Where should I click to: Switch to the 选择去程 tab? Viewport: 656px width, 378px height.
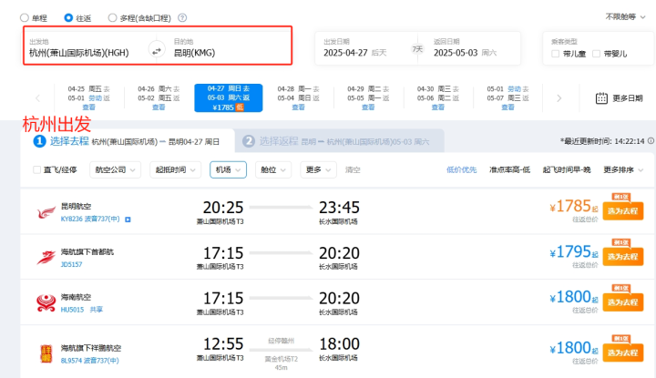pos(128,141)
